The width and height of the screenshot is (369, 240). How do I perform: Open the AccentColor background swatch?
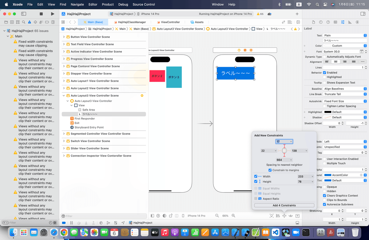(x=328, y=175)
